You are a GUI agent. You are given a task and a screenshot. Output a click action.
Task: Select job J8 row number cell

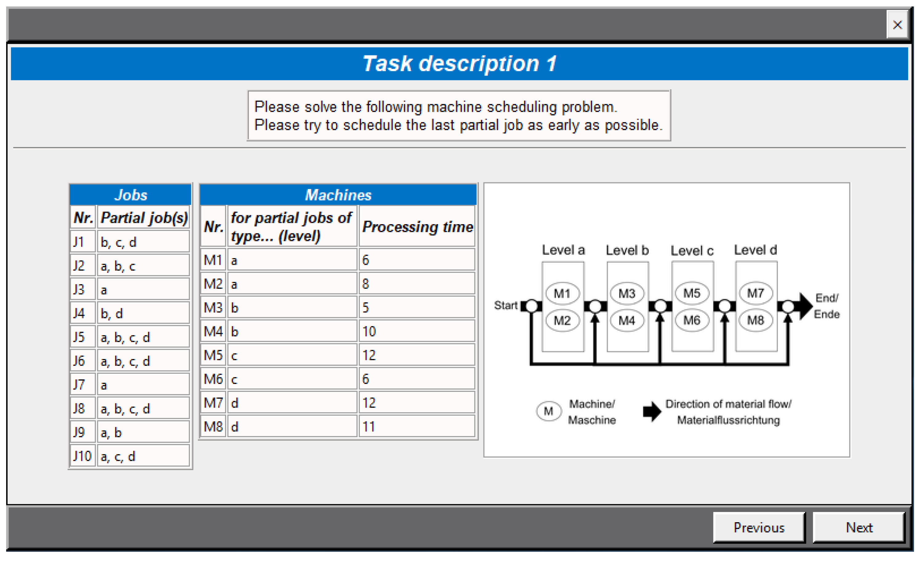[83, 409]
